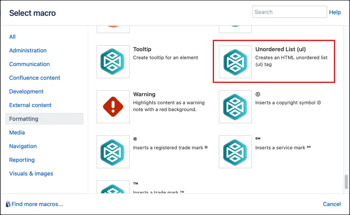
Task: Click the trade mark macro icon
Action: point(113,187)
